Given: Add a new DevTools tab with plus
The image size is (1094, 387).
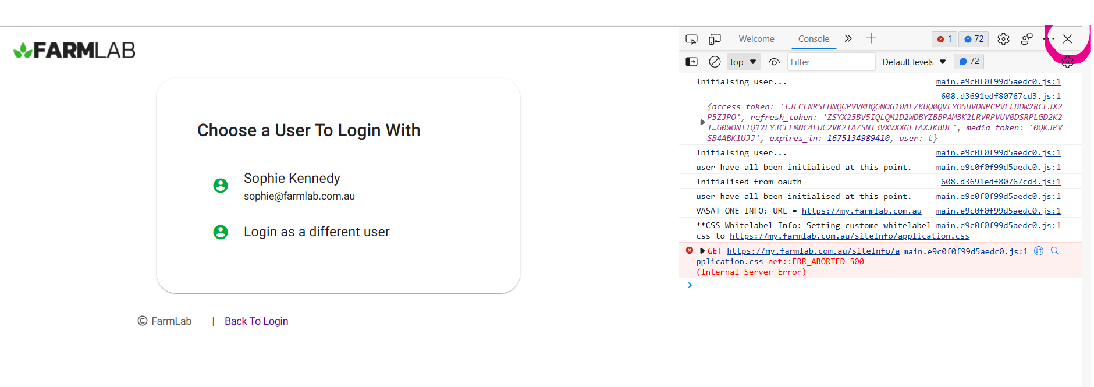Looking at the screenshot, I should tap(871, 38).
